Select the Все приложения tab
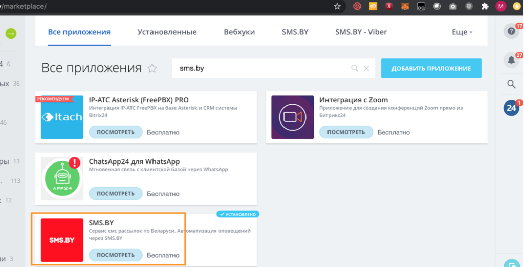The image size is (524, 267). tap(79, 32)
